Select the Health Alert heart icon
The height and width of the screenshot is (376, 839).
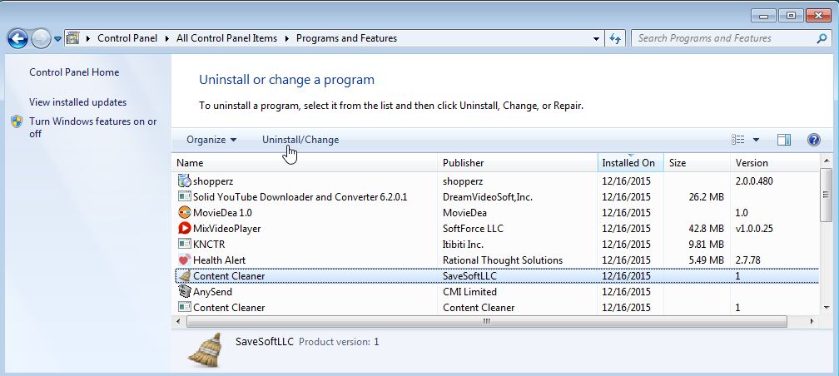[x=185, y=260]
